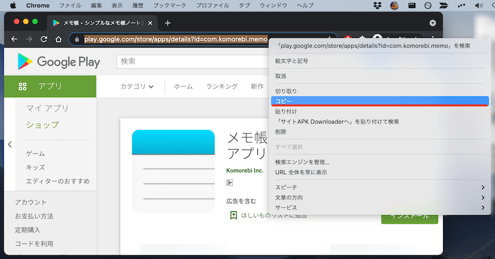Choose 切り取り from context menu

tap(380, 91)
